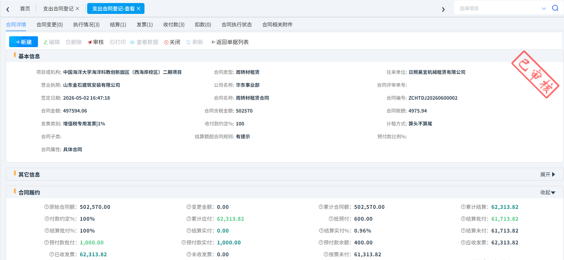The width and height of the screenshot is (564, 260).
Task: Click help icon beside 预付款批付
Action: (46, 242)
